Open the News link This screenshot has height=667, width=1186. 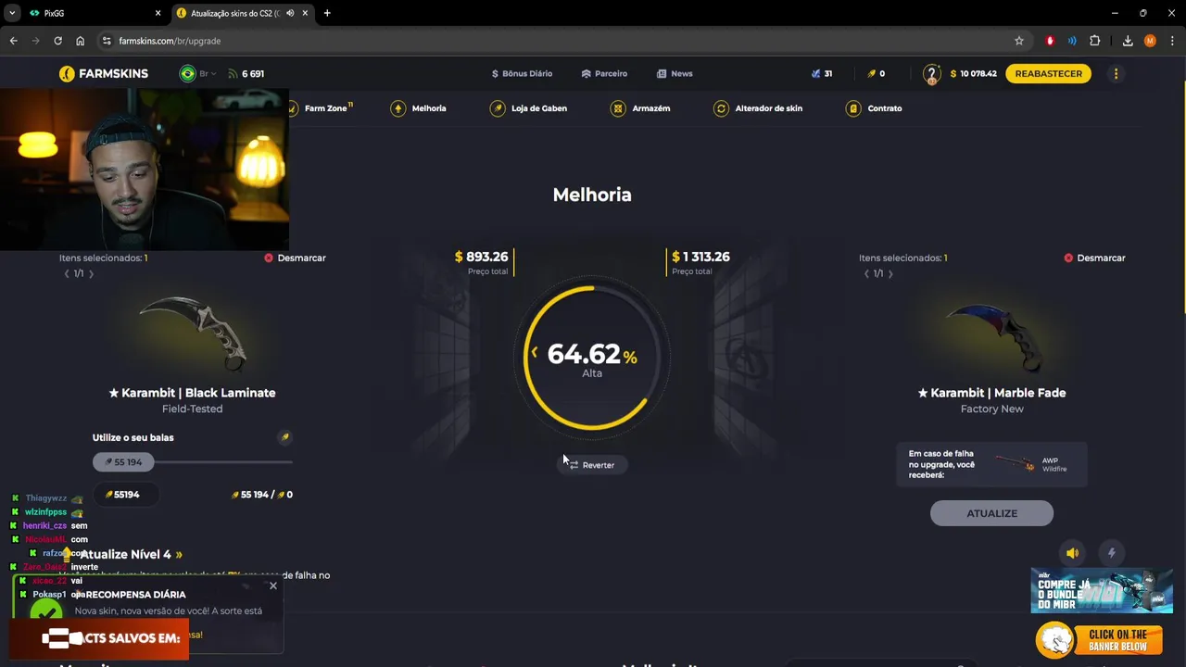pos(675,74)
